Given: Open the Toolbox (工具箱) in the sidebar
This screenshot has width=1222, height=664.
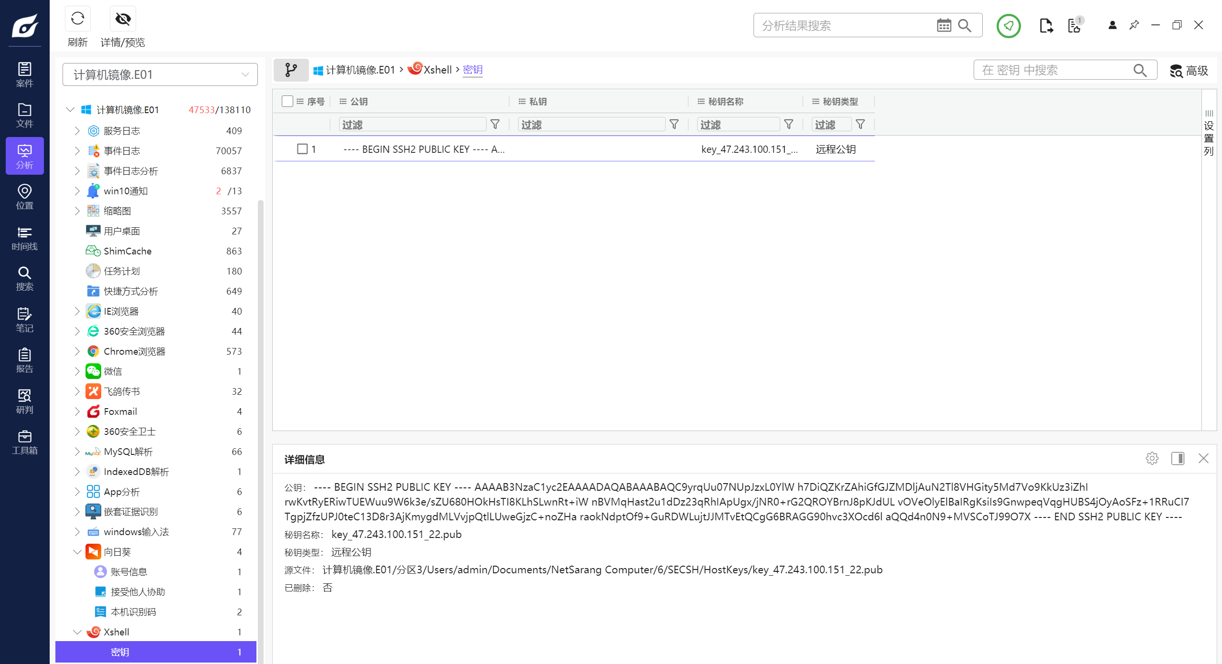Looking at the screenshot, I should coord(24,442).
